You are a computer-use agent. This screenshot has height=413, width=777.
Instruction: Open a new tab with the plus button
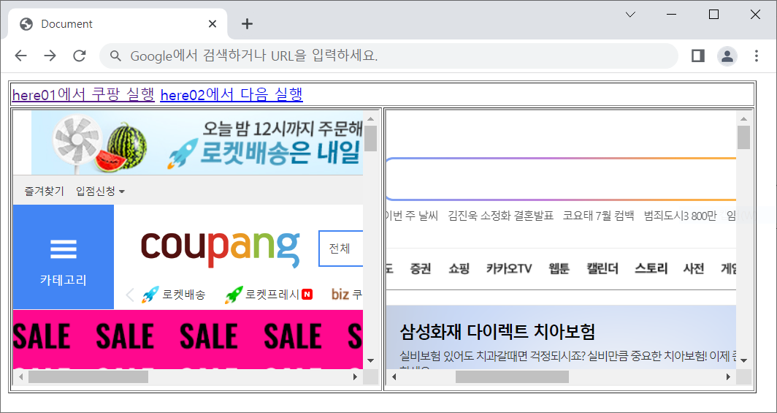point(247,24)
